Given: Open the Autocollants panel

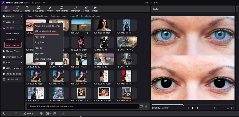Looking at the screenshot, I should 62,9.
